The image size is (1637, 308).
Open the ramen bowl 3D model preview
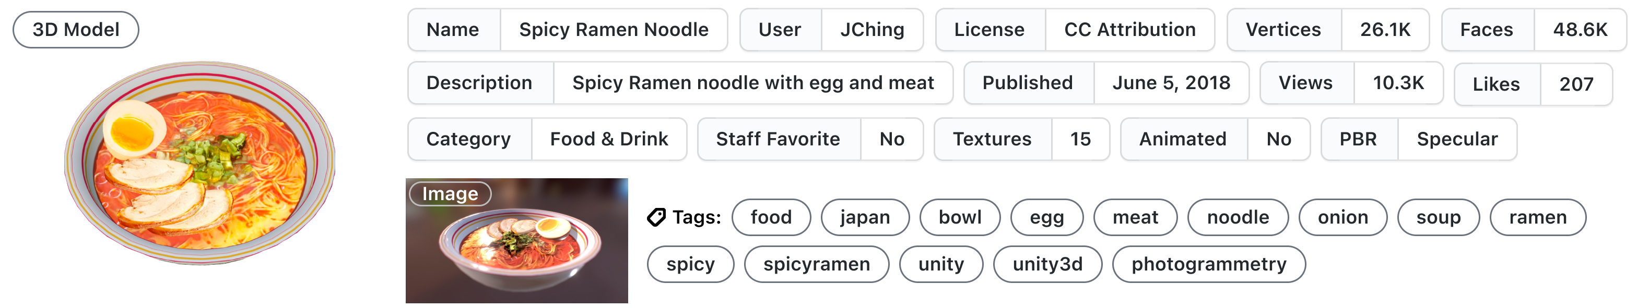coord(199,163)
